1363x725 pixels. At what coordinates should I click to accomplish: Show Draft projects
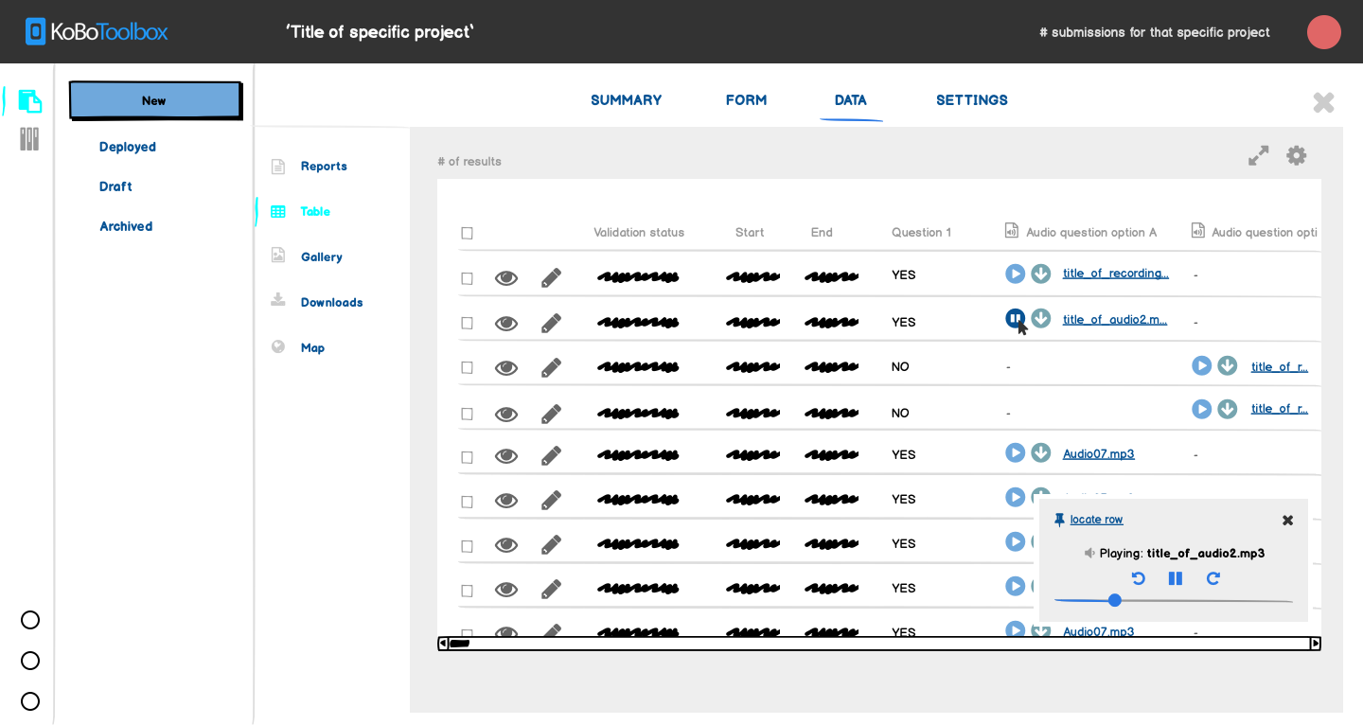pyautogui.click(x=115, y=186)
